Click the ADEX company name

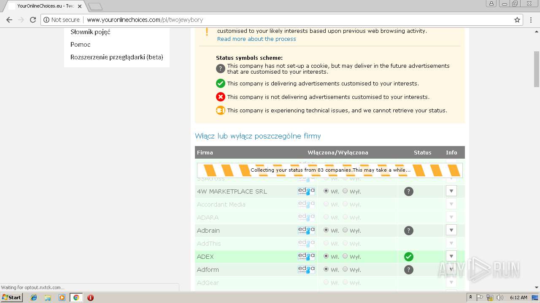point(205,257)
